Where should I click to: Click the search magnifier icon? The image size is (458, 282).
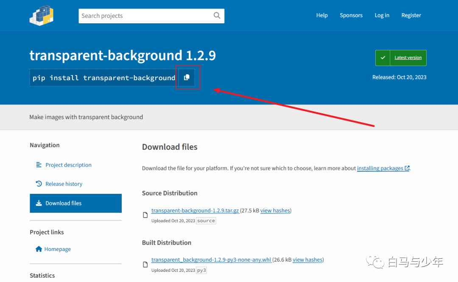coord(217,16)
